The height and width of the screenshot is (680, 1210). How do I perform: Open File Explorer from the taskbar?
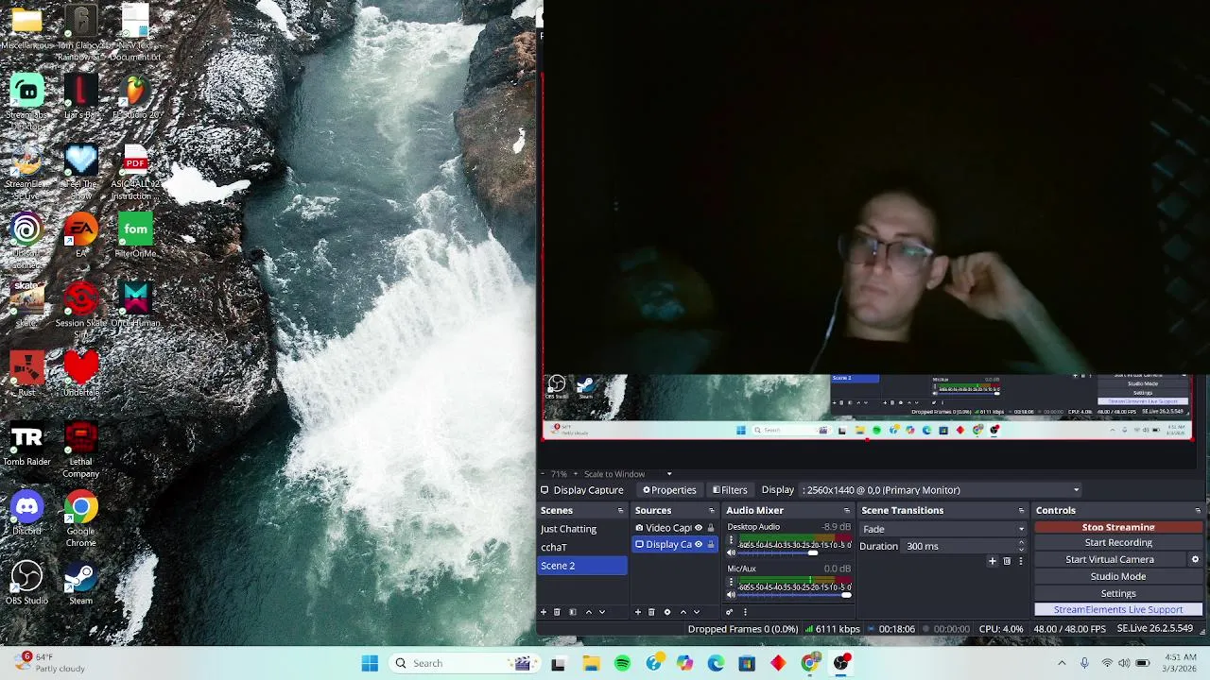[x=591, y=663]
